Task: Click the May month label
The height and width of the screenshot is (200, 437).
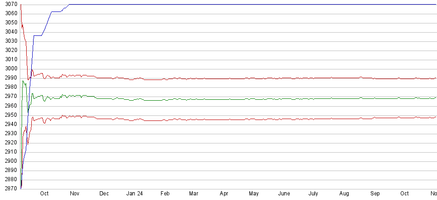Action: click(x=254, y=194)
